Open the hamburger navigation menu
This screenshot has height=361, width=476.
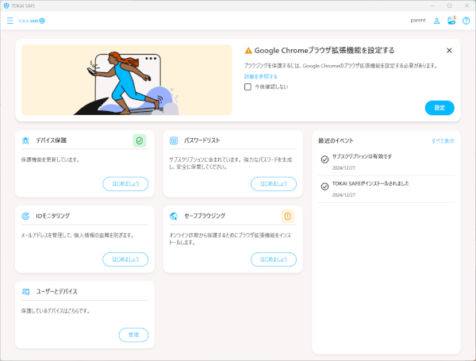tap(10, 21)
